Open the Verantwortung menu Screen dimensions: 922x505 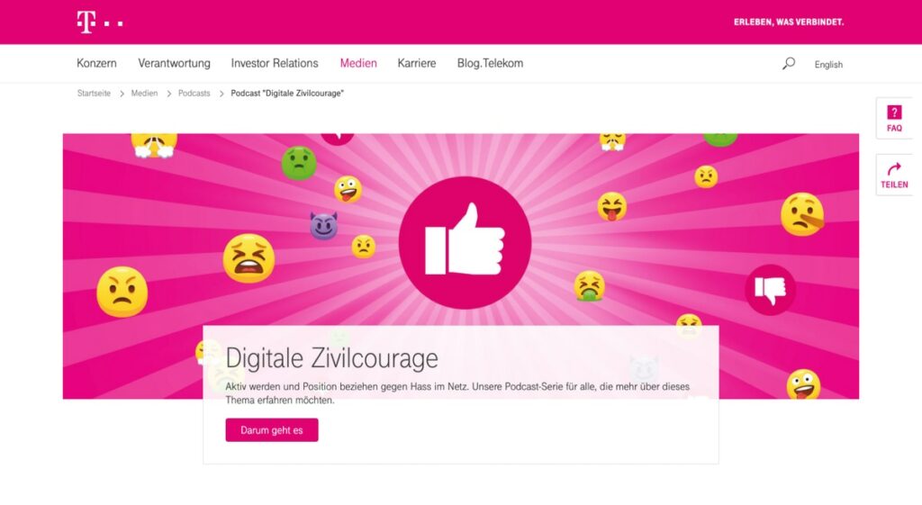coord(174,64)
